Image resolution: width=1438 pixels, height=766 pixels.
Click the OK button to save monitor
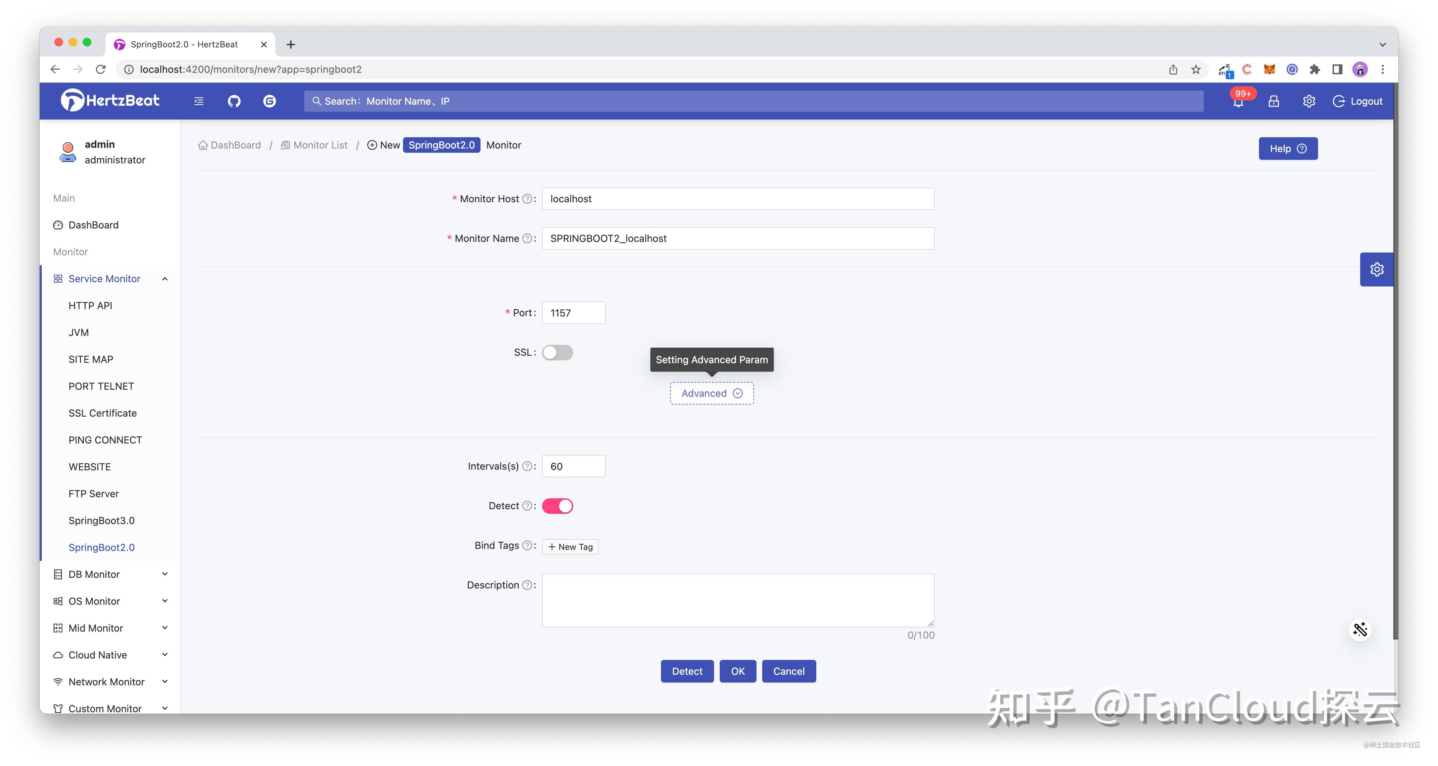(737, 671)
